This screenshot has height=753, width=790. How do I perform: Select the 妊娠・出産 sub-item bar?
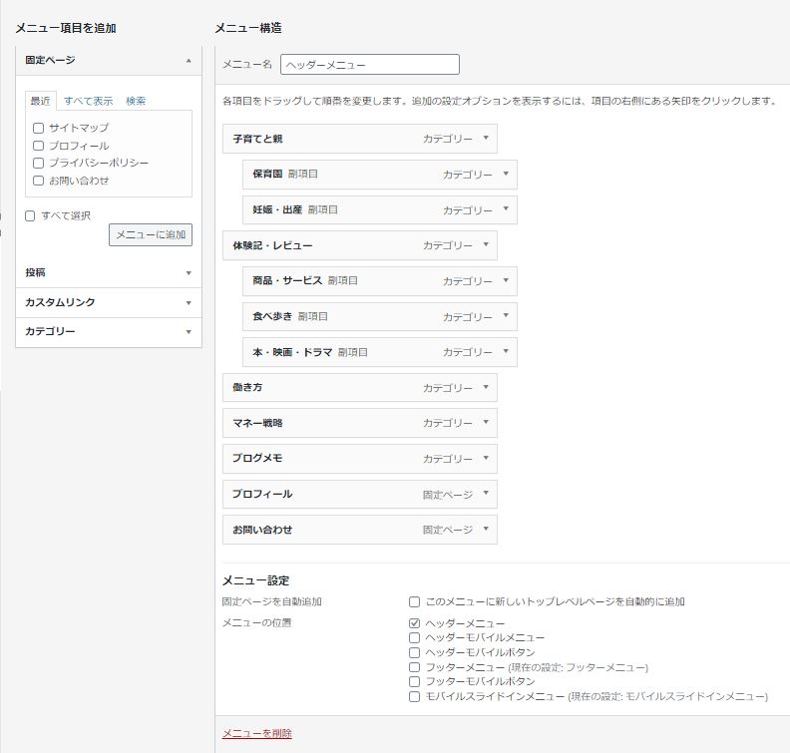pyautogui.click(x=380, y=209)
